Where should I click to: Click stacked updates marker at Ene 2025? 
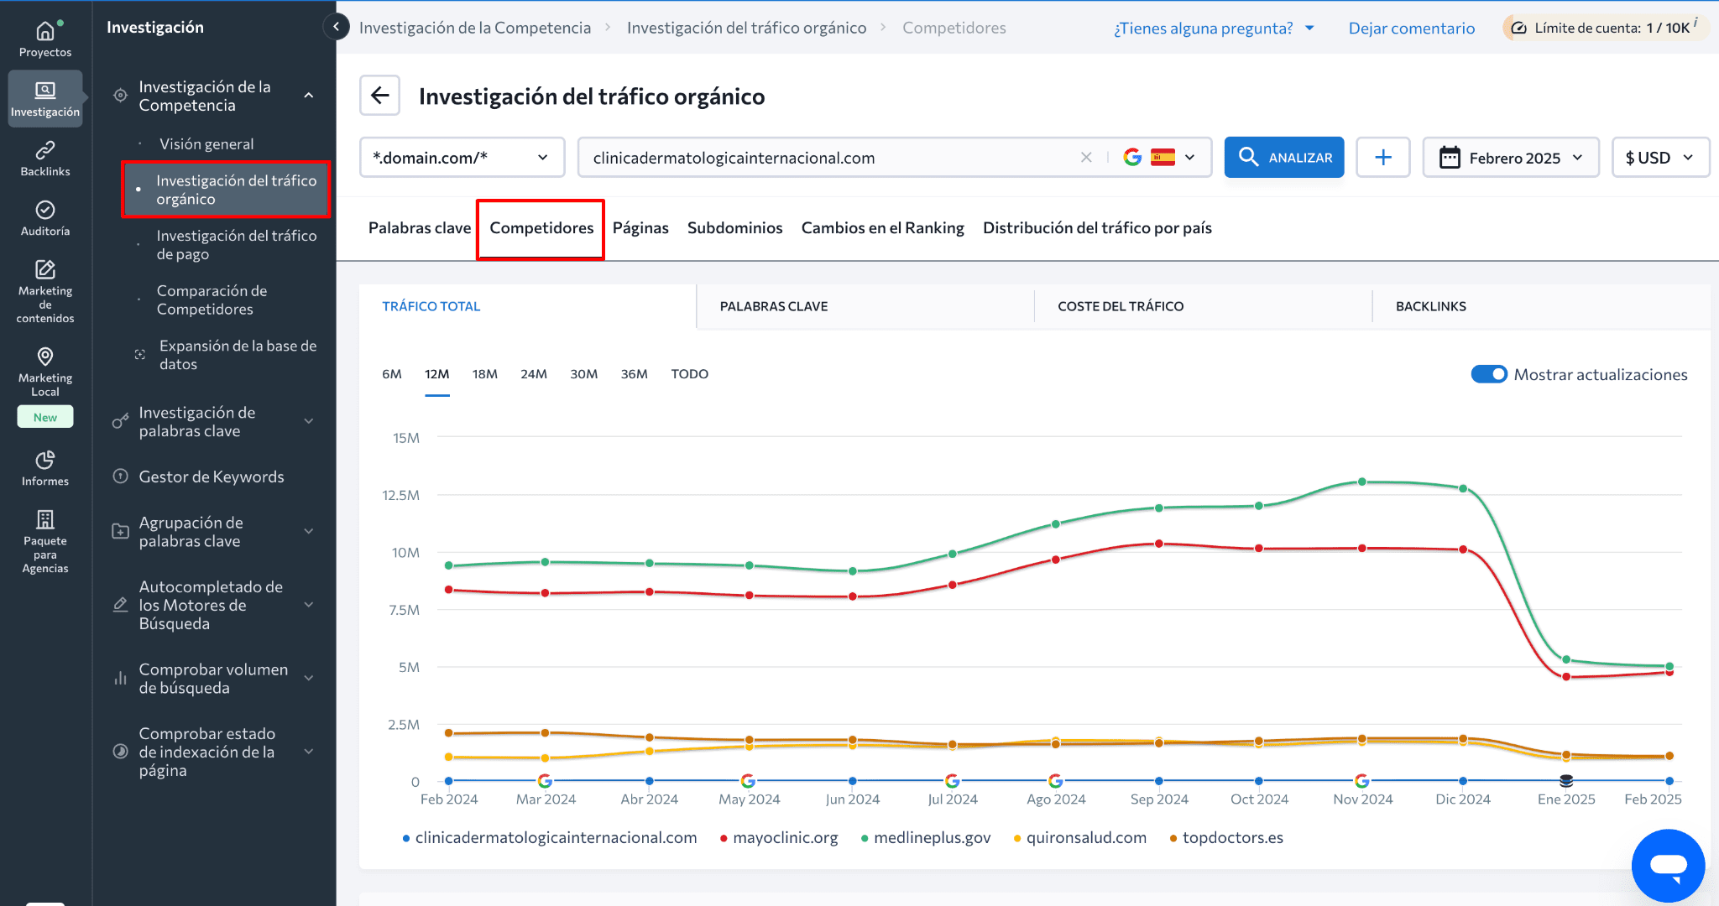click(1566, 781)
